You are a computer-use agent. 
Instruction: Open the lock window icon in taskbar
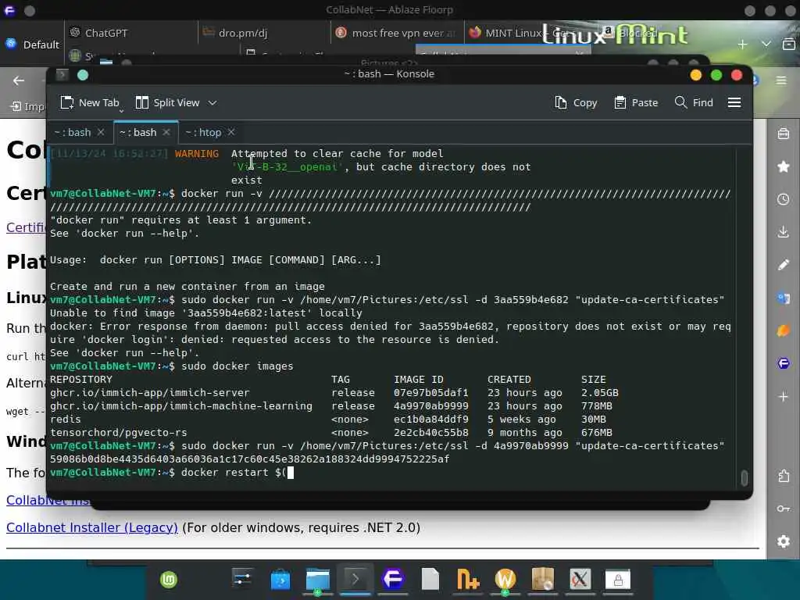click(x=618, y=580)
